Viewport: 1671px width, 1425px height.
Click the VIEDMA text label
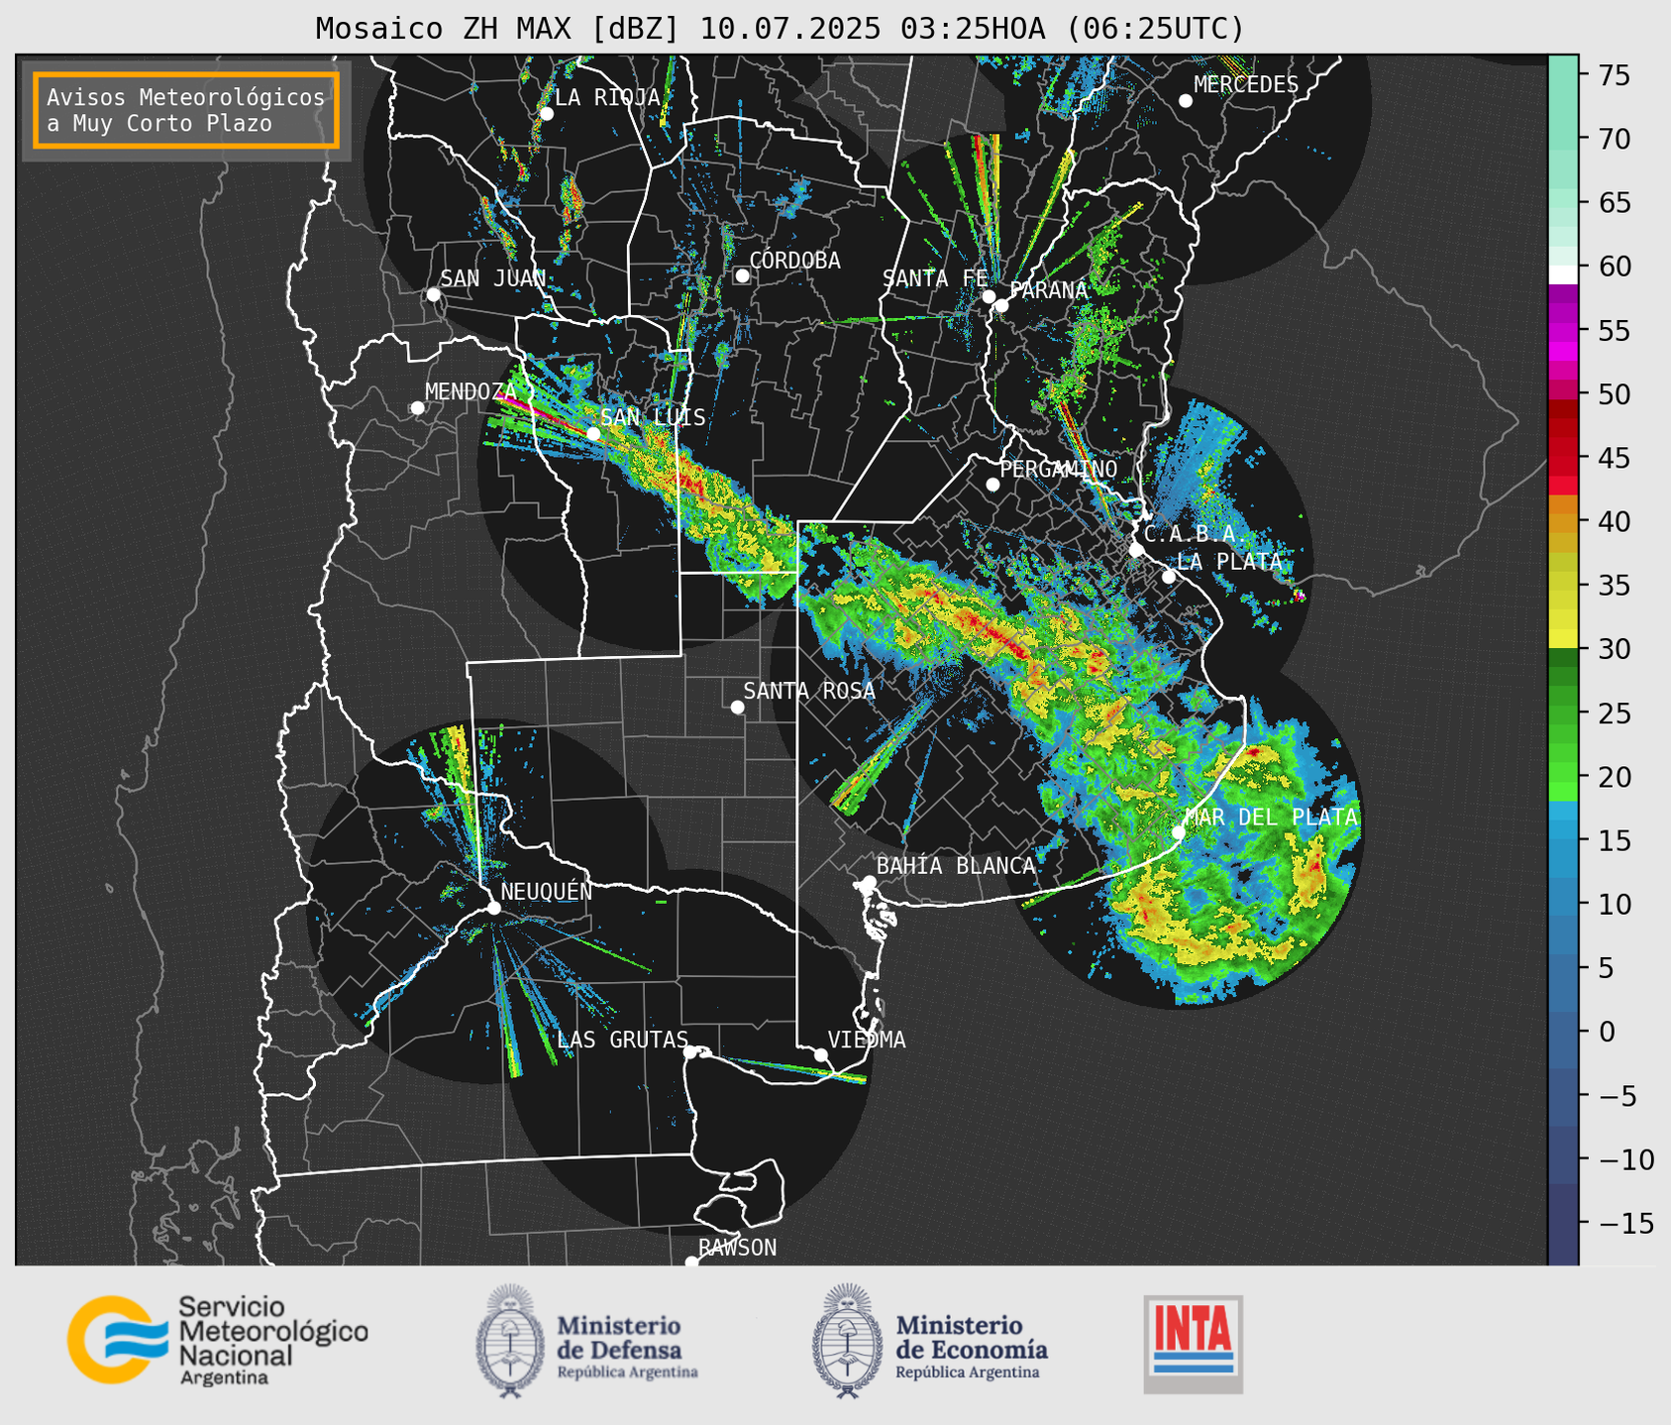tap(867, 1040)
